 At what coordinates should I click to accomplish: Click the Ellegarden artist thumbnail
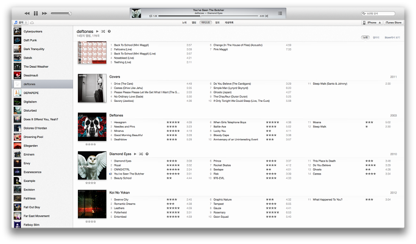18,146
